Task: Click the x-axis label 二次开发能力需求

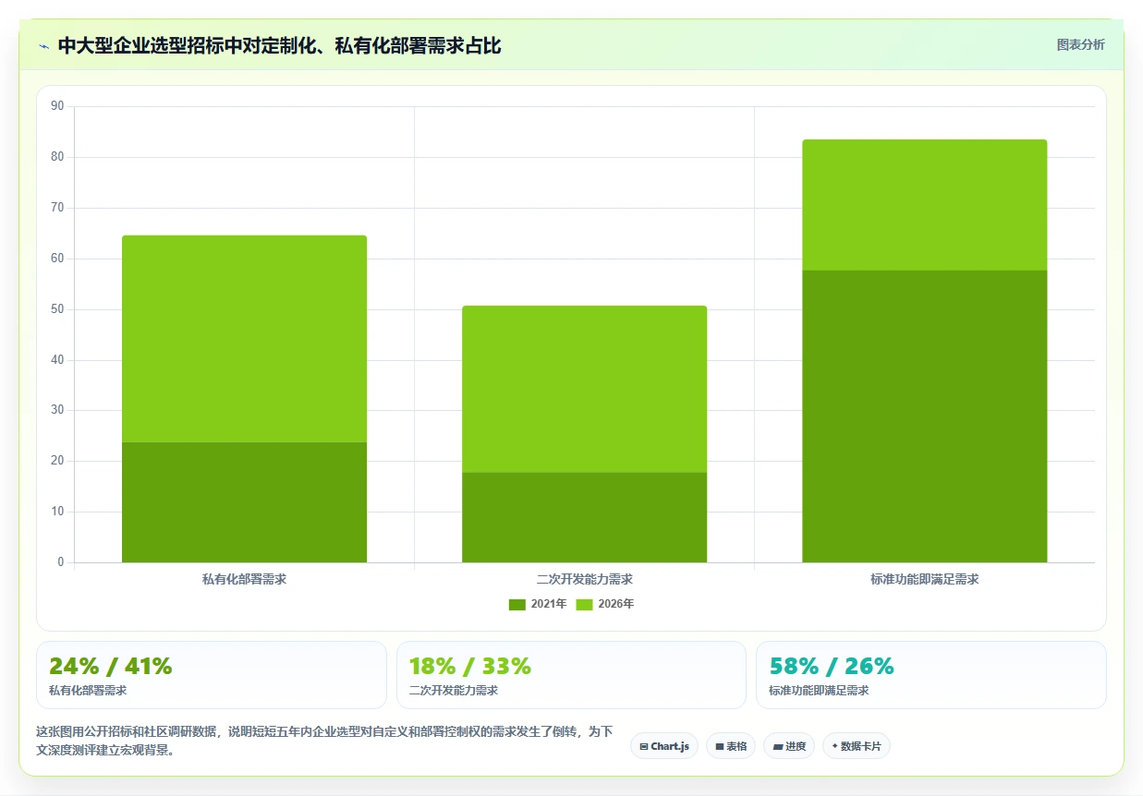Action: pos(584,579)
